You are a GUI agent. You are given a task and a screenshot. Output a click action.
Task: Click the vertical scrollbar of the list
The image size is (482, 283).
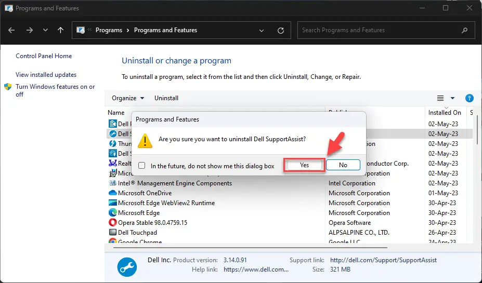pyautogui.click(x=477, y=129)
